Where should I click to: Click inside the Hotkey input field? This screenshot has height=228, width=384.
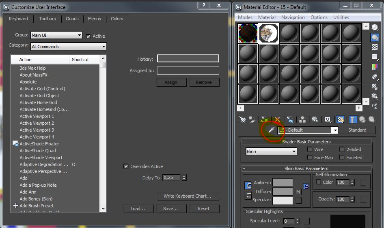pyautogui.click(x=188, y=58)
